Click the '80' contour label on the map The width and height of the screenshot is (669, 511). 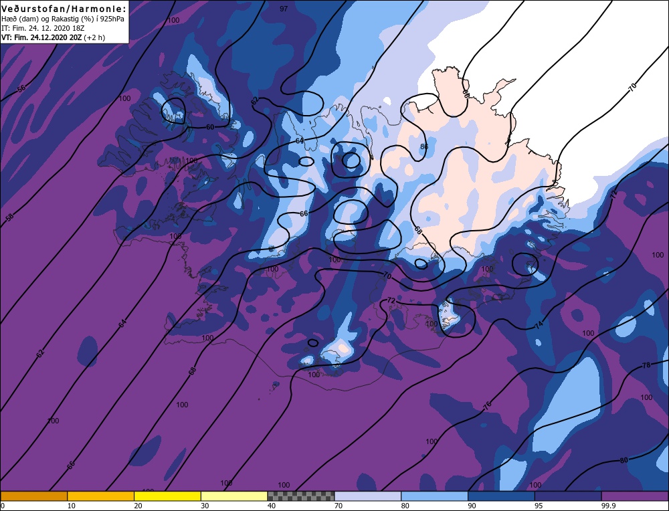click(x=624, y=460)
